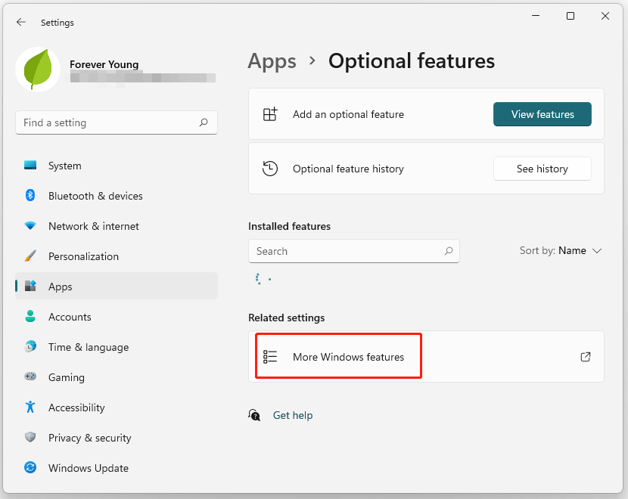Click the View features button
The height and width of the screenshot is (499, 628).
(542, 114)
